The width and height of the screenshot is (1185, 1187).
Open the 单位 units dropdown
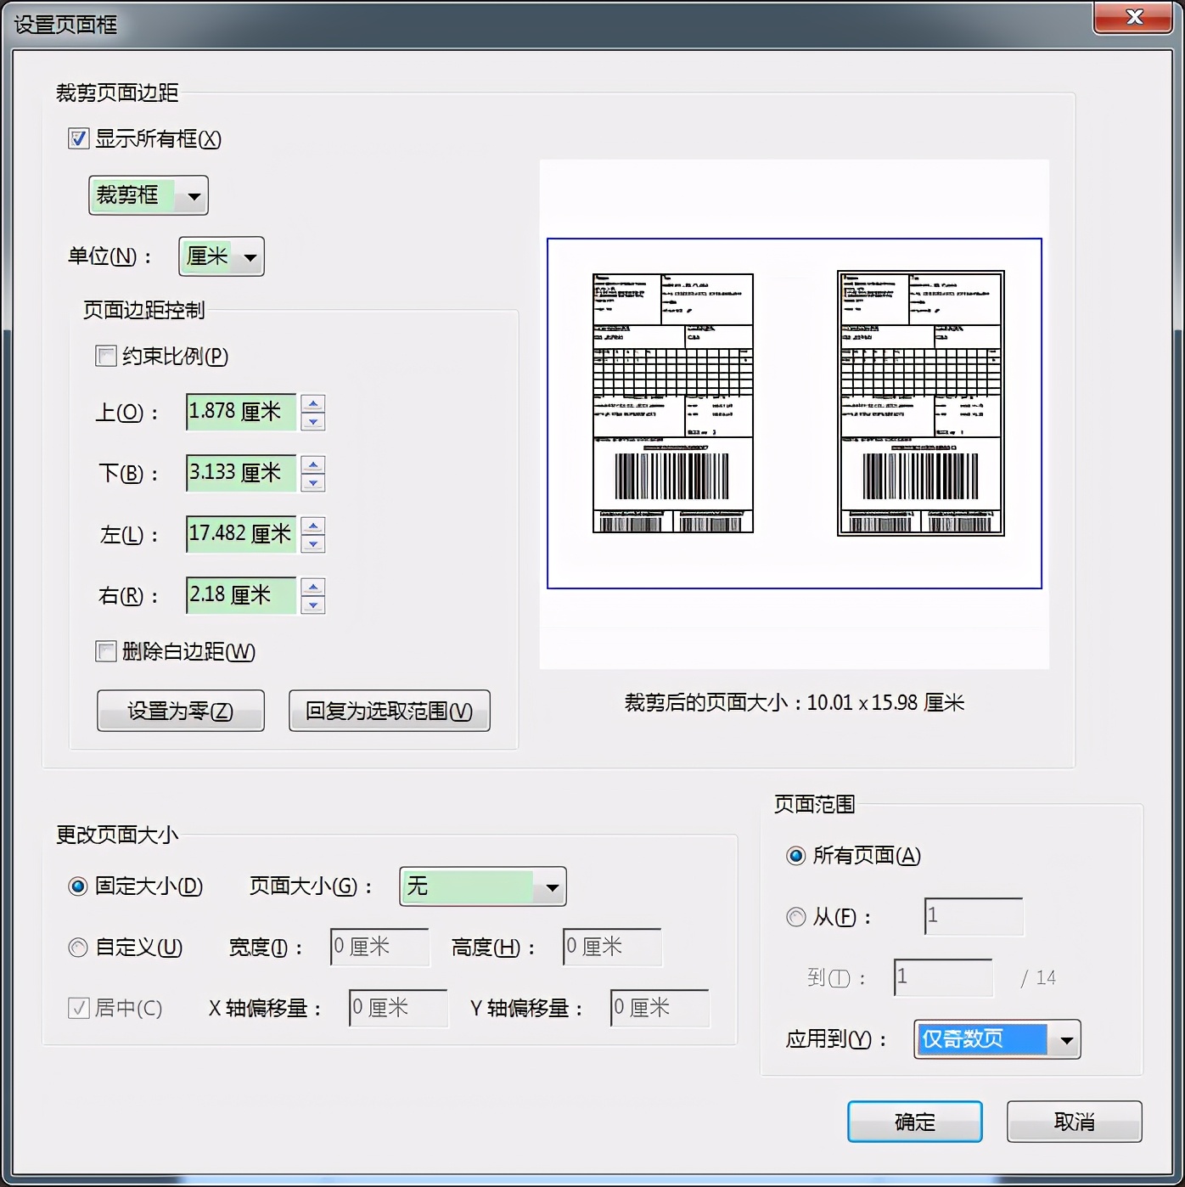[x=222, y=256]
